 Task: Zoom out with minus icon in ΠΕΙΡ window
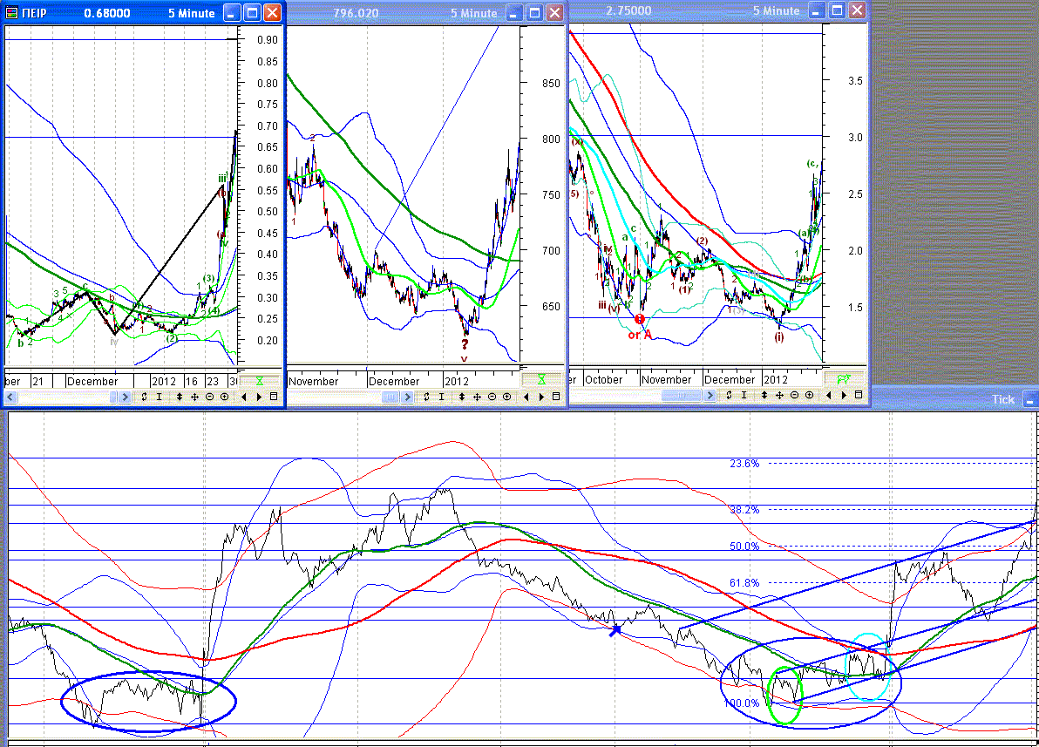209,397
